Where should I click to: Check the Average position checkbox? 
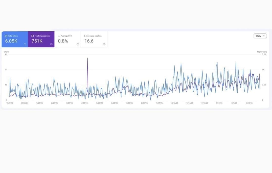tap(85, 36)
